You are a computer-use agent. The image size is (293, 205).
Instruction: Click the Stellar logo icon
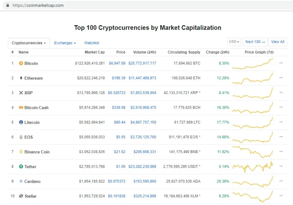click(21, 196)
